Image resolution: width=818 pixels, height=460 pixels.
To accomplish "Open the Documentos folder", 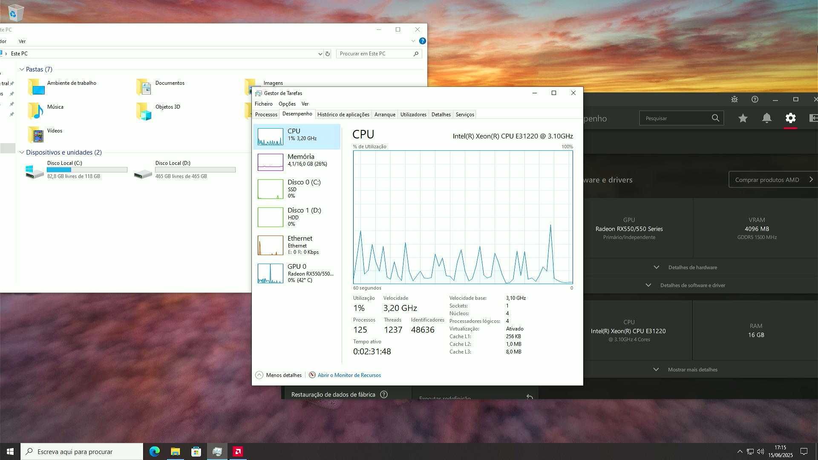I will (x=161, y=86).
